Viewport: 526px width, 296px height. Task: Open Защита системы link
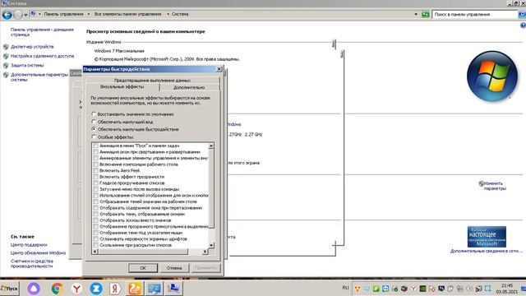tap(27, 66)
